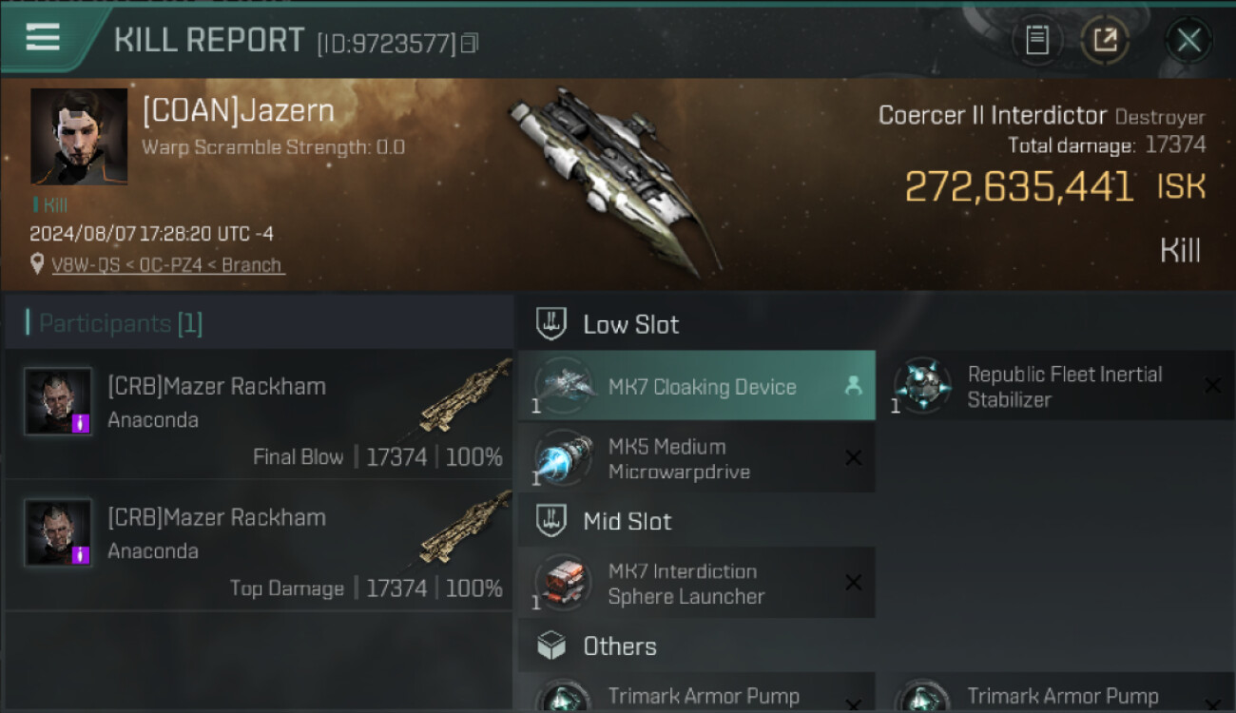Share the kill report externally
The width and height of the screenshot is (1236, 713).
1105,40
